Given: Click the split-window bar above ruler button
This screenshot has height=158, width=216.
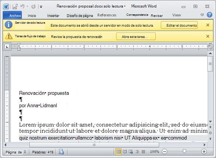Looking at the screenshot, I should [x=210, y=43].
